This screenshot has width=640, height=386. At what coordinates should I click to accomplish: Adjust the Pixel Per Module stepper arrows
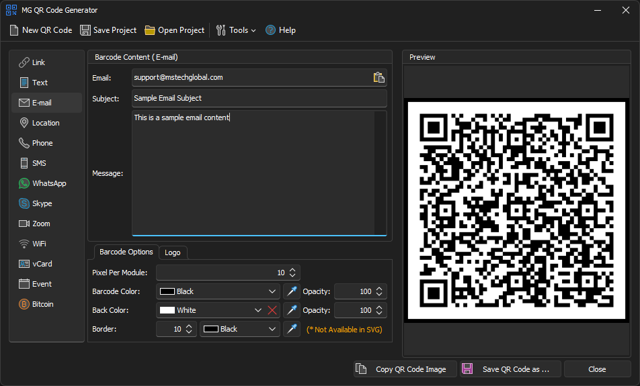point(292,273)
